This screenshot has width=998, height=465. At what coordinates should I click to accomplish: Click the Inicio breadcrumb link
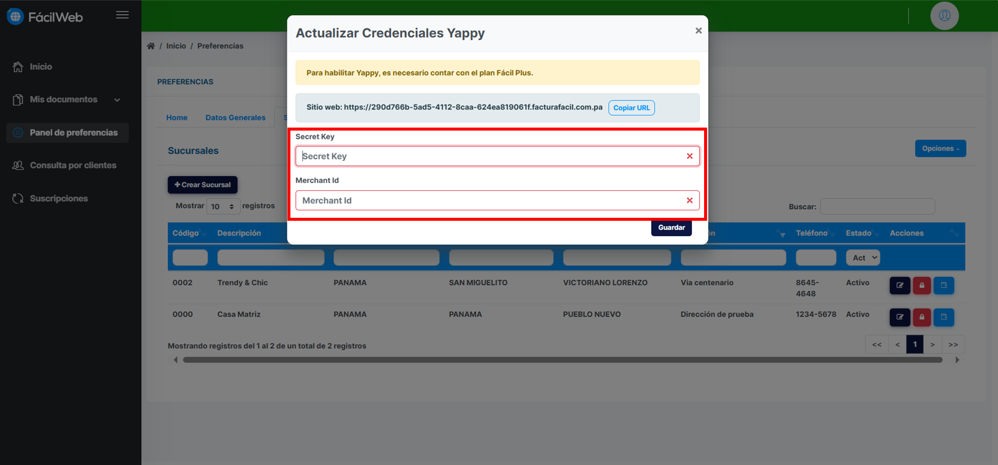pyautogui.click(x=176, y=46)
